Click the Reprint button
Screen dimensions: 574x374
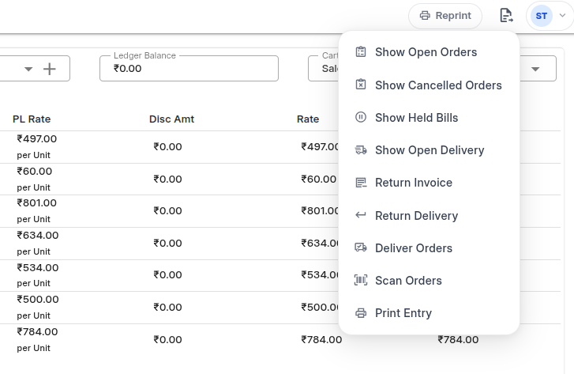[x=445, y=16]
